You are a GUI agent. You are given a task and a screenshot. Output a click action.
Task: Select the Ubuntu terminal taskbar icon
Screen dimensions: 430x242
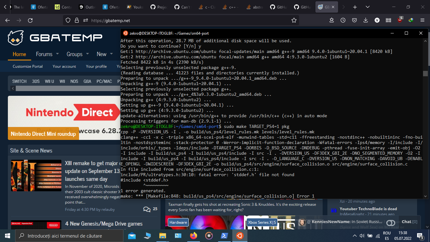point(240,236)
